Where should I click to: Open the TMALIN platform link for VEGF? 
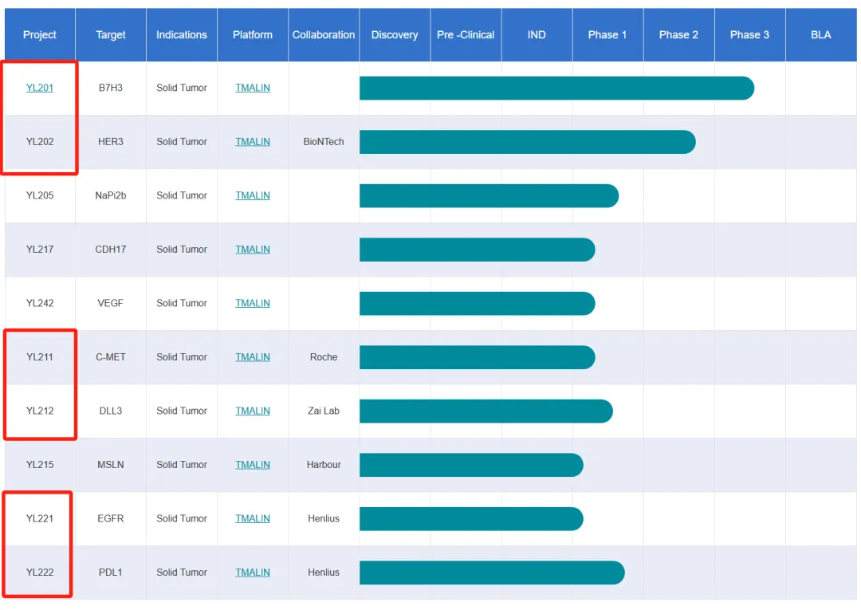tap(253, 303)
